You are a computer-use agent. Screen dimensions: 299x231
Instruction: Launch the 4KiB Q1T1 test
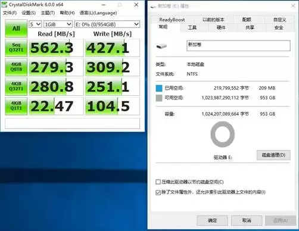16,106
